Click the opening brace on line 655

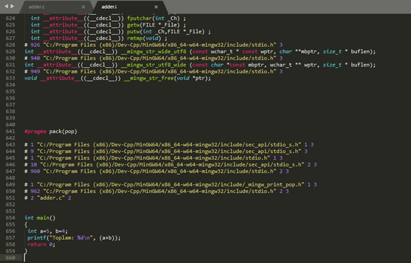click(26, 224)
